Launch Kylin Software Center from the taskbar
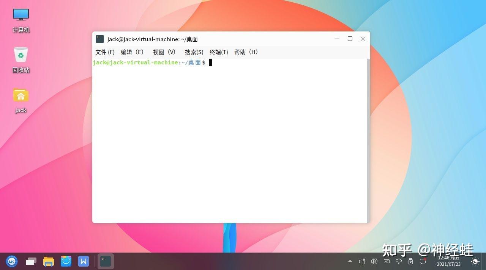The height and width of the screenshot is (270, 486). click(x=66, y=261)
